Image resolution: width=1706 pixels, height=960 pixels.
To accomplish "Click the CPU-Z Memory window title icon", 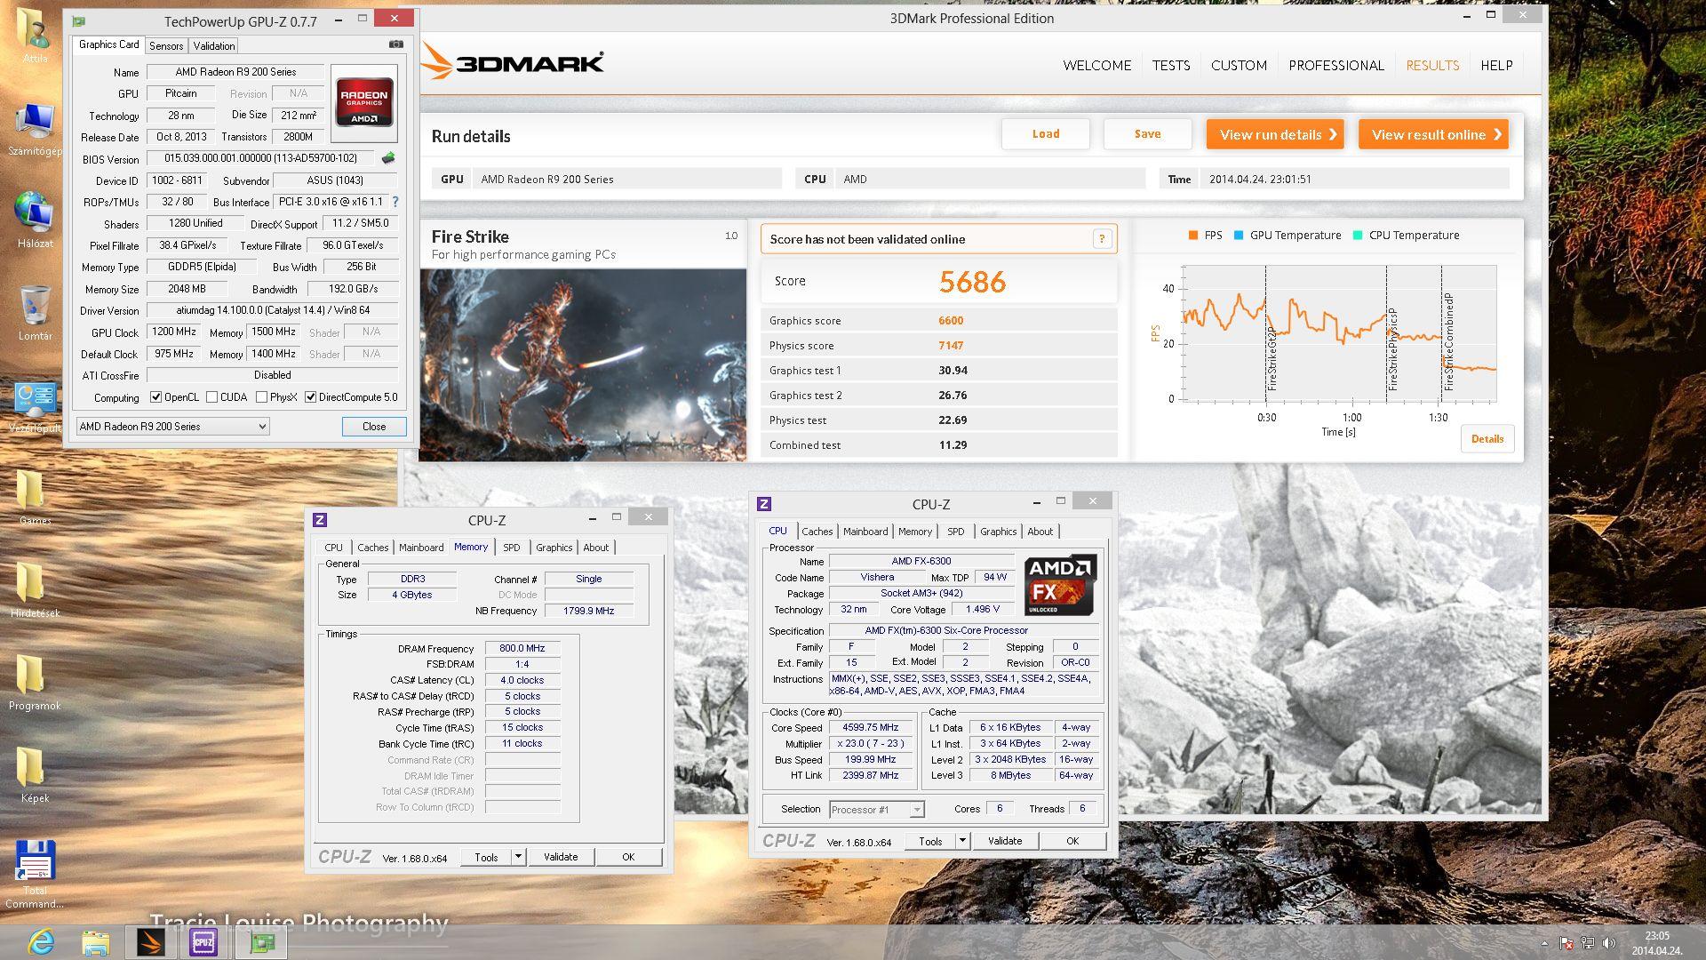I will pyautogui.click(x=320, y=520).
